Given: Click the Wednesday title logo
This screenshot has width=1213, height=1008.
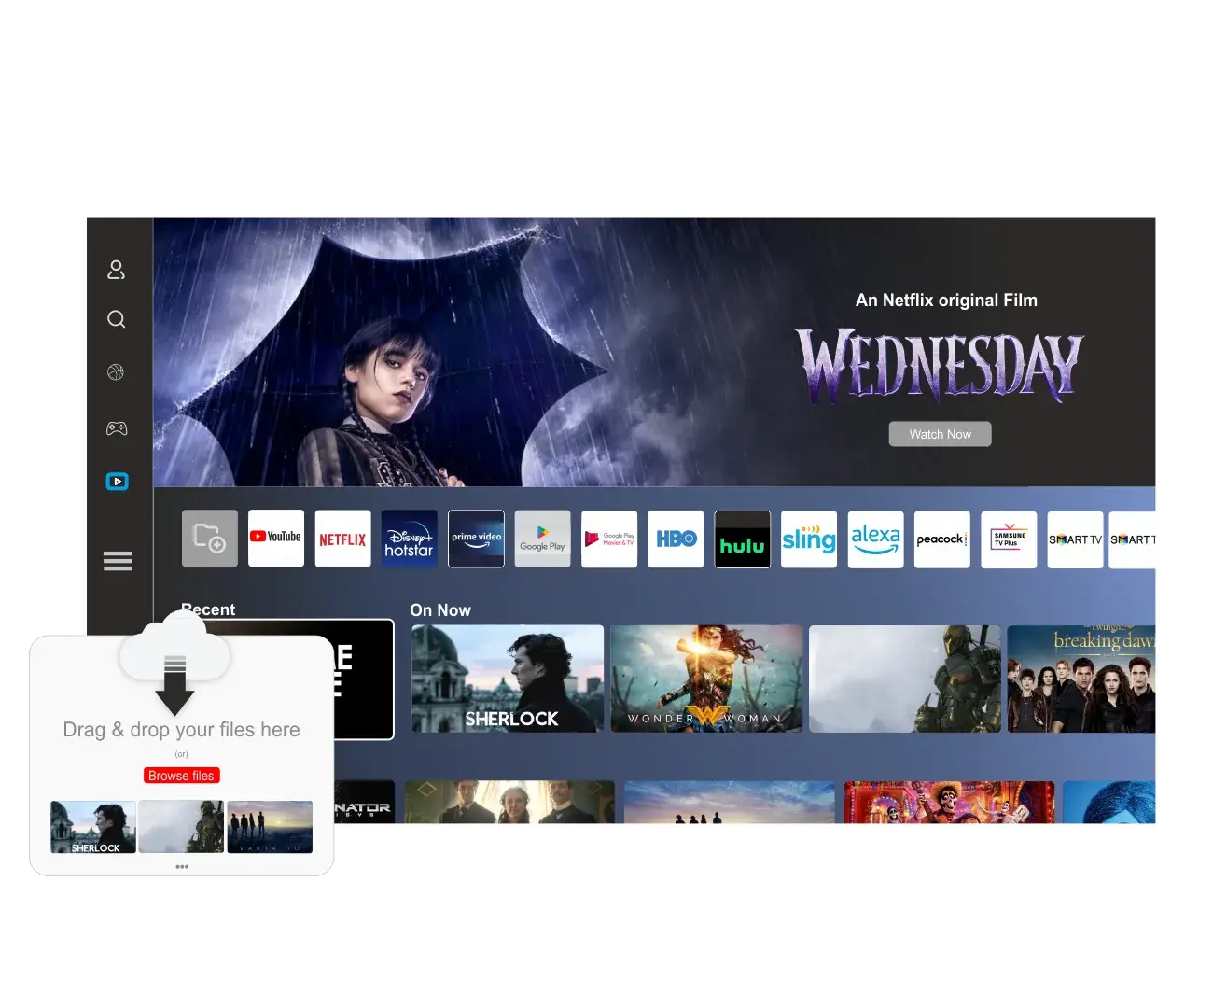Looking at the screenshot, I should coord(939,365).
